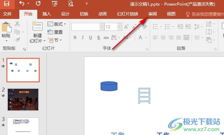Open the undo history dropdown arrow
This screenshot has width=224, height=135.
coord(28,3)
